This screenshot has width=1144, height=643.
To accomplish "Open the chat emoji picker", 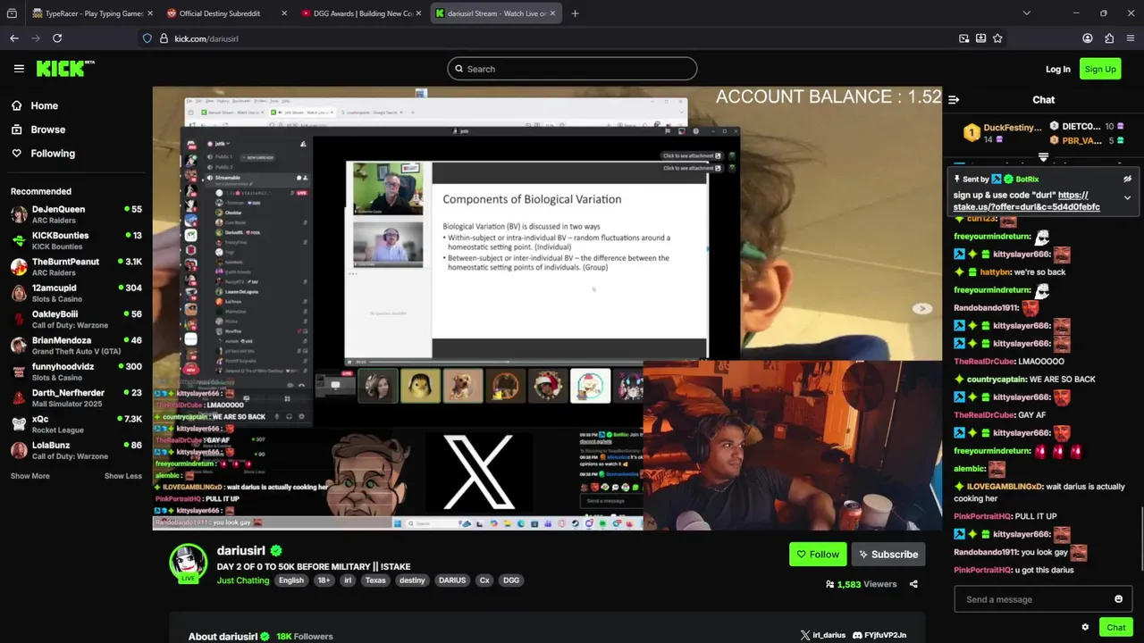I will [x=1118, y=599].
